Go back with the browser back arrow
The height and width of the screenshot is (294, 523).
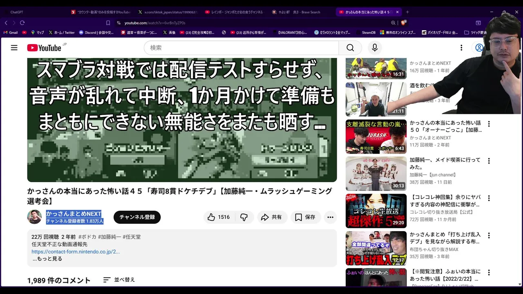pos(6,23)
